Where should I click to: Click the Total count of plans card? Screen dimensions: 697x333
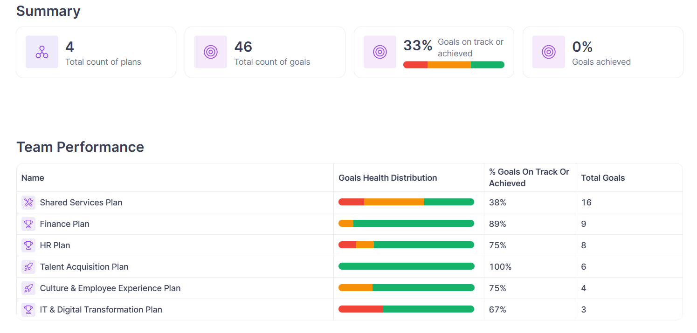pos(96,52)
